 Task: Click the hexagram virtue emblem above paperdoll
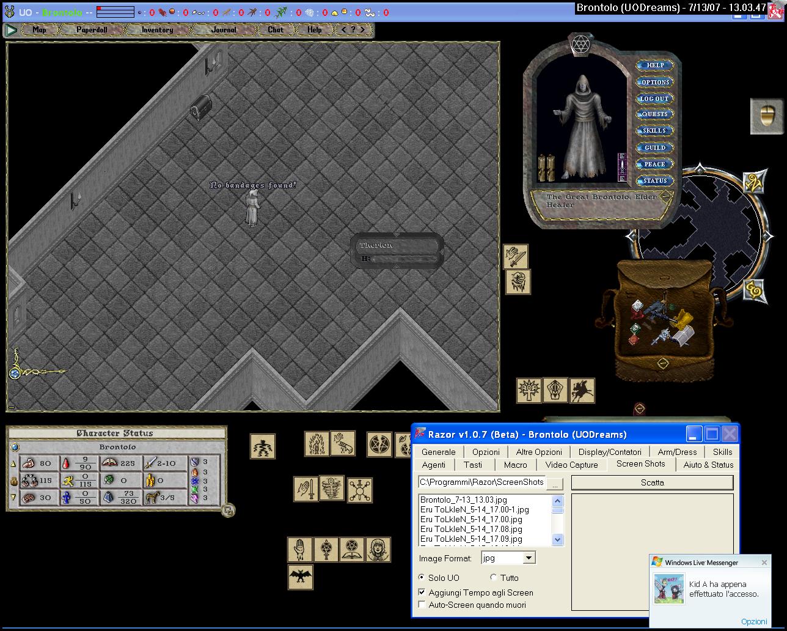click(579, 43)
